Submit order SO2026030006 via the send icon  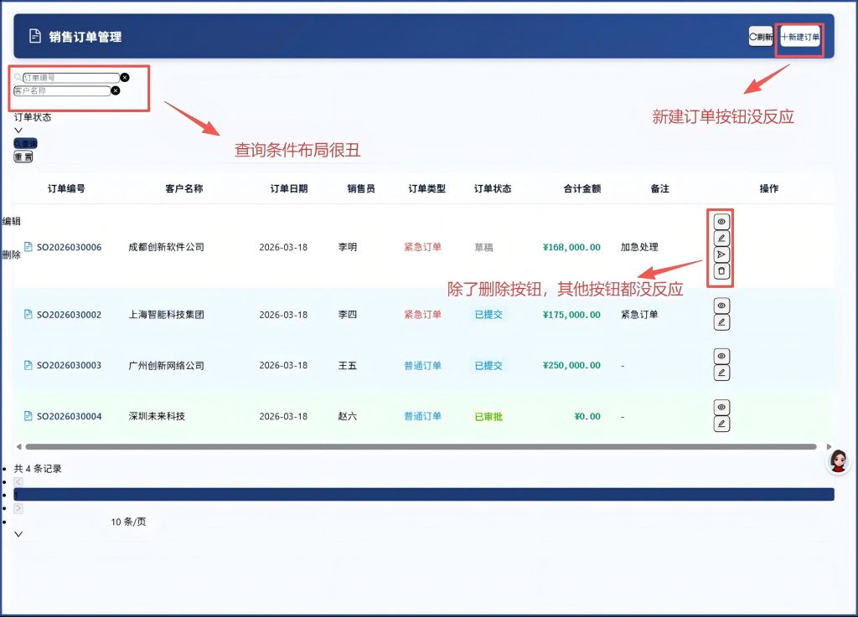721,255
